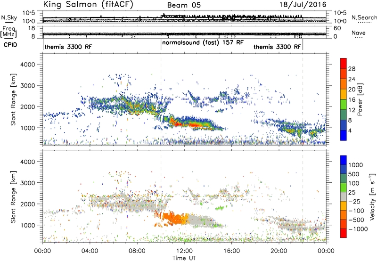Click the 'Freq. [MHz]' label
The width and height of the screenshot is (377, 261).
[8, 32]
